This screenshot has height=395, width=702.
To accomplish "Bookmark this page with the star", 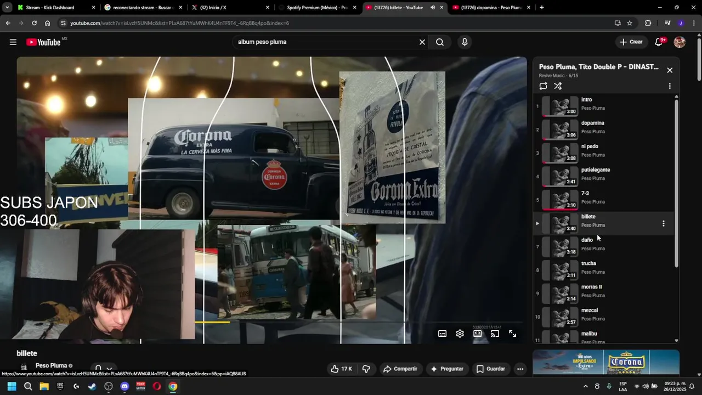I will coord(630,23).
